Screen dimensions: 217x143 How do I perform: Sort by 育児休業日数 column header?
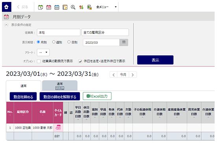click(194, 113)
